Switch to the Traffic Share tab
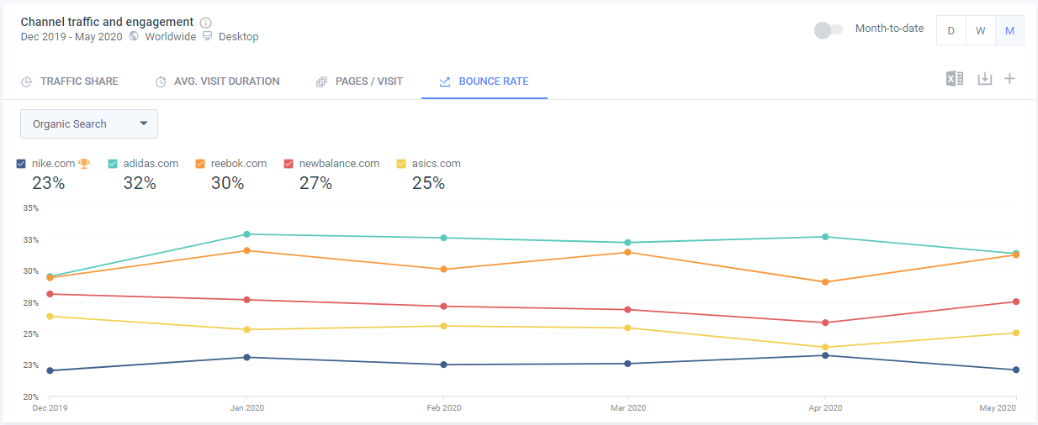 (70, 81)
